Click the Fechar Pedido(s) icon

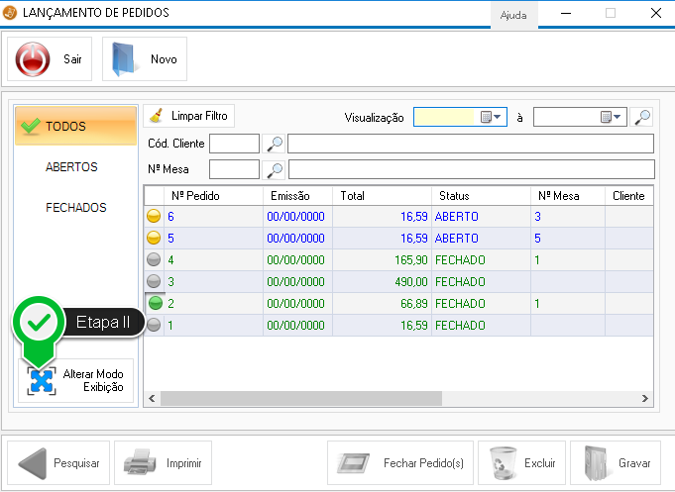coord(353,463)
